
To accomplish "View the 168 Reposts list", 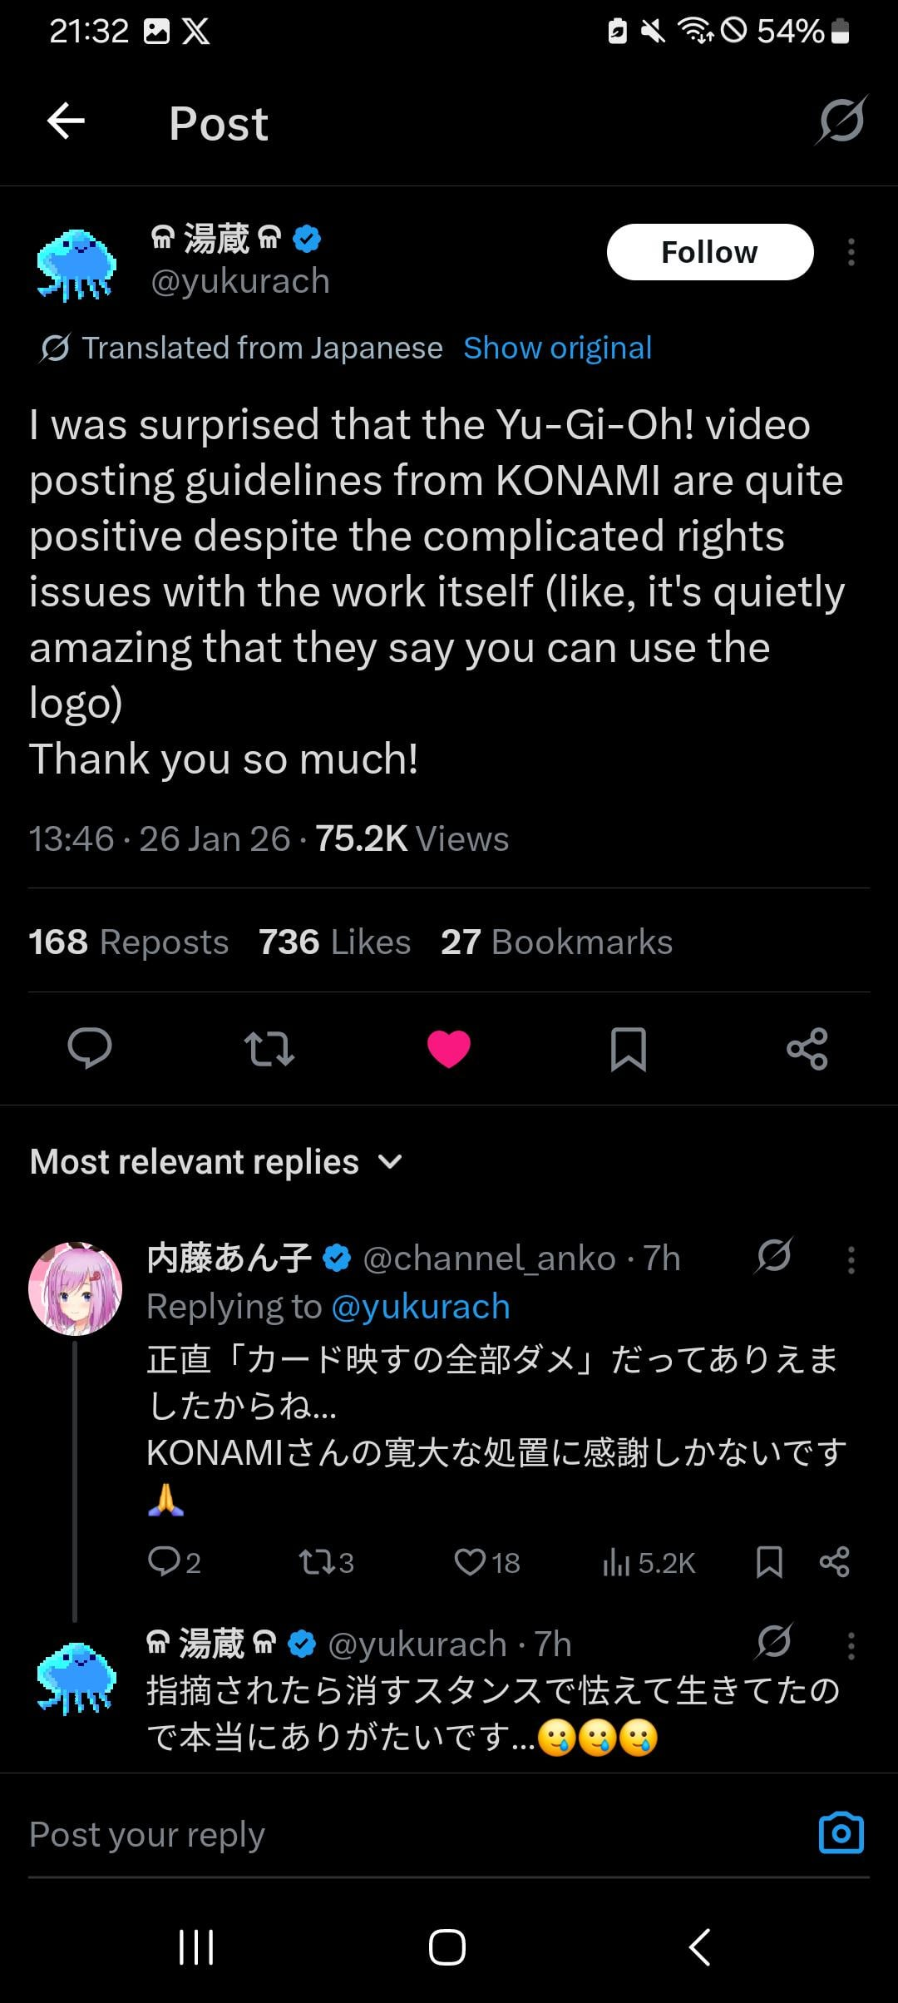I will (x=128, y=942).
